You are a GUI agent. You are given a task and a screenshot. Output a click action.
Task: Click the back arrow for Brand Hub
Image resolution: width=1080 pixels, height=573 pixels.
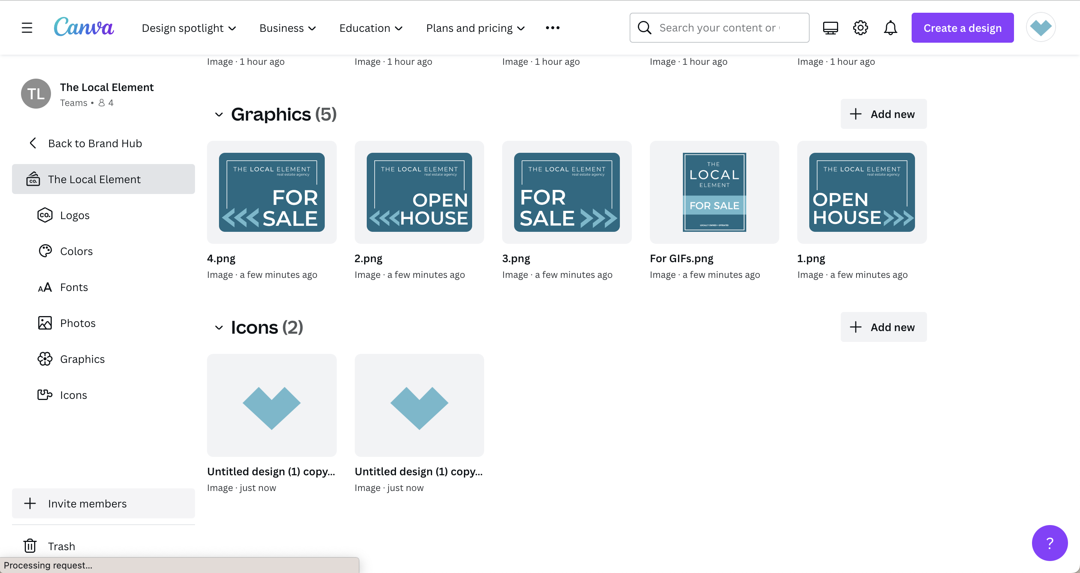click(x=33, y=143)
